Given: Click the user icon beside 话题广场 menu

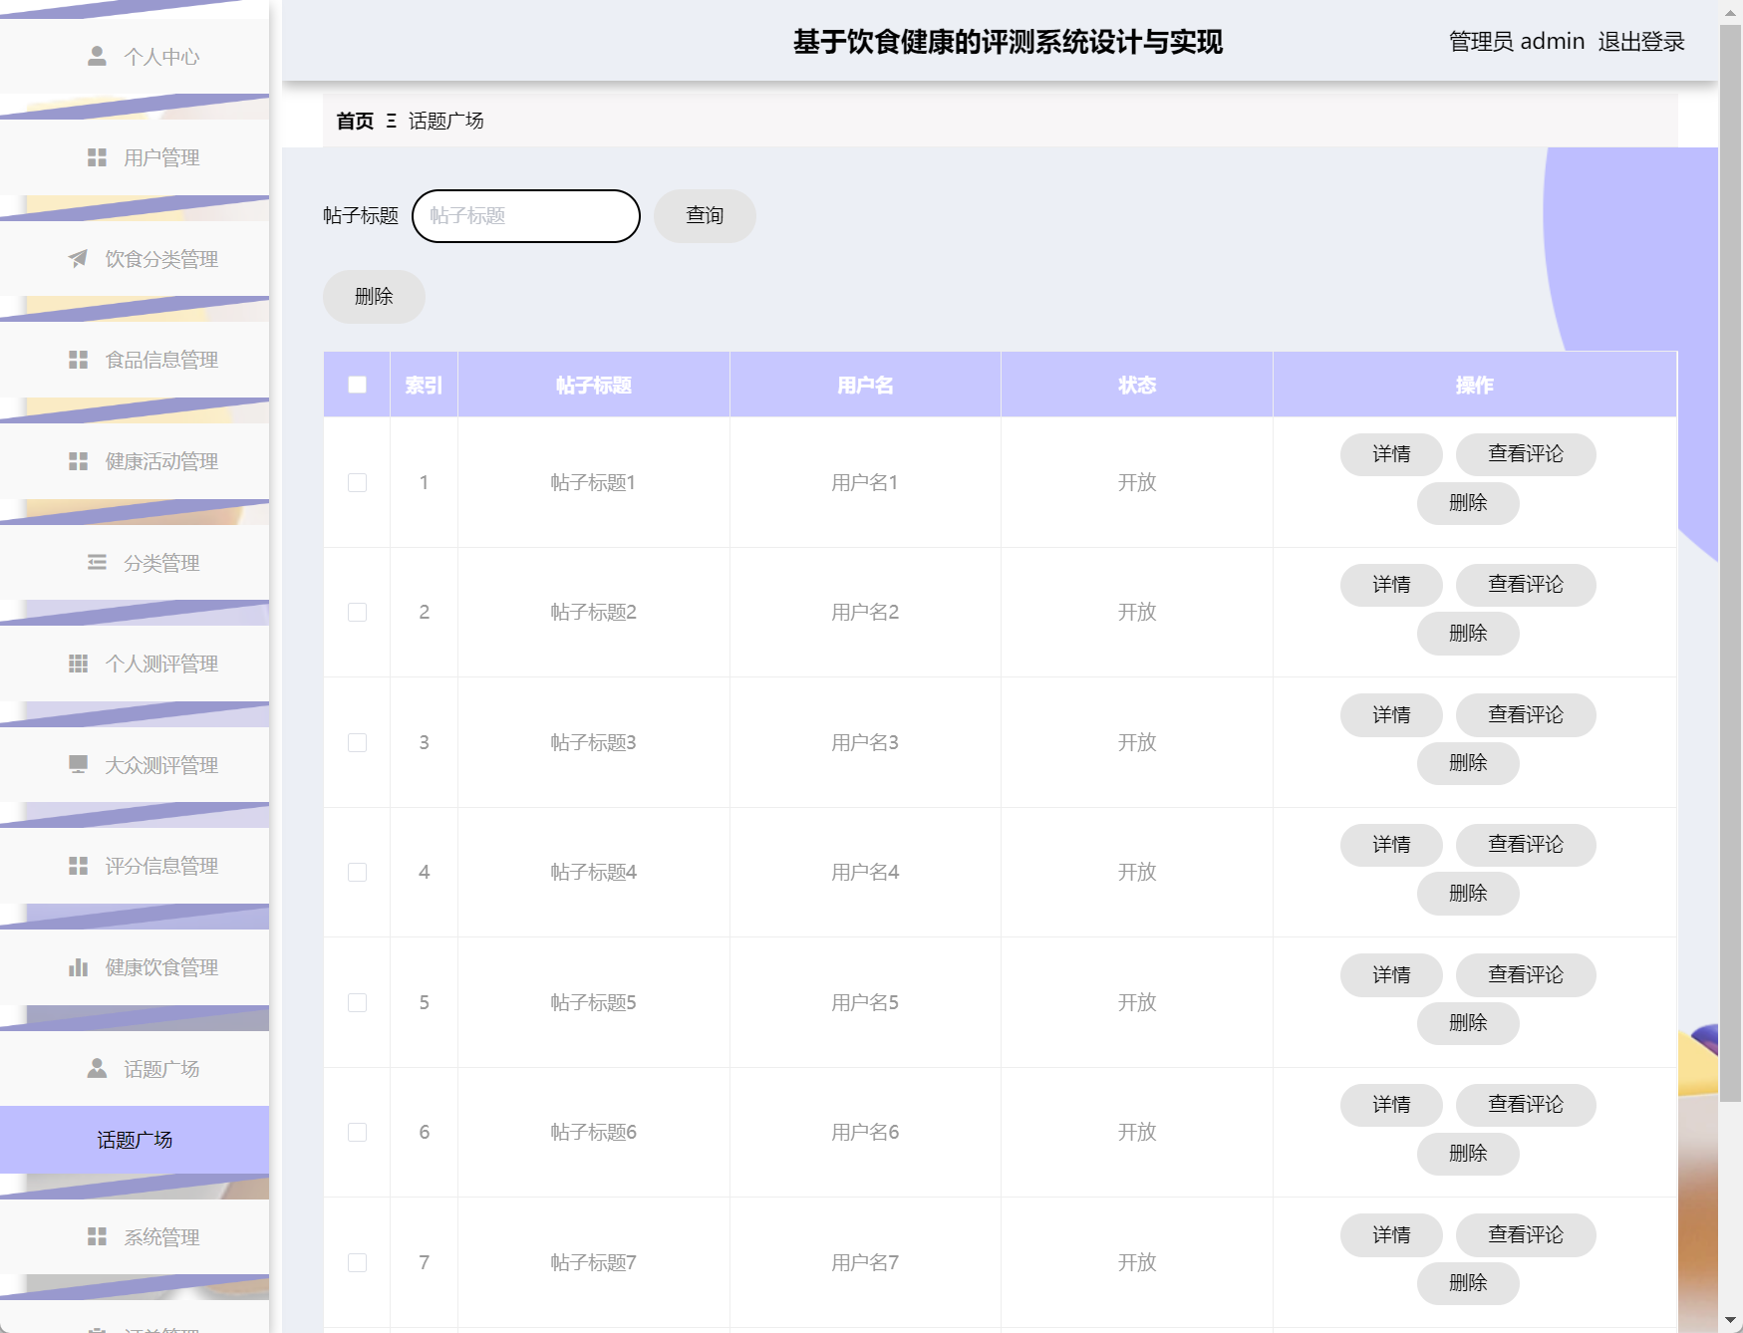Looking at the screenshot, I should click(x=97, y=1069).
